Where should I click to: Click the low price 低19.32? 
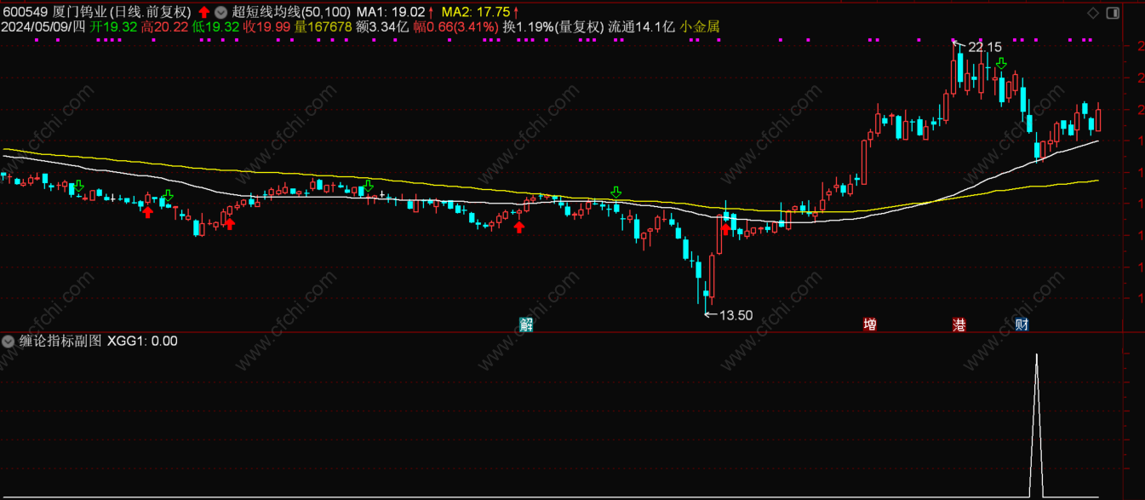coord(216,26)
